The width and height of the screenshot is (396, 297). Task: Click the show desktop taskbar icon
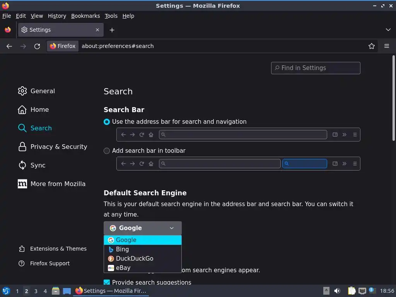pyautogui.click(x=67, y=291)
